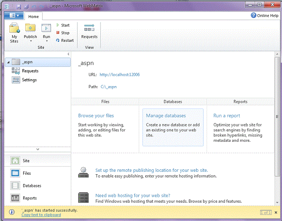The image size is (282, 221).
Task: Restart the site from the ribbon
Action: point(65,41)
